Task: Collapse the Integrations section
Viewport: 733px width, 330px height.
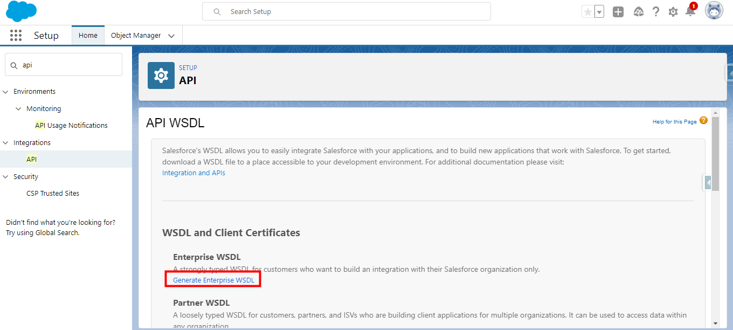Action: (5, 143)
